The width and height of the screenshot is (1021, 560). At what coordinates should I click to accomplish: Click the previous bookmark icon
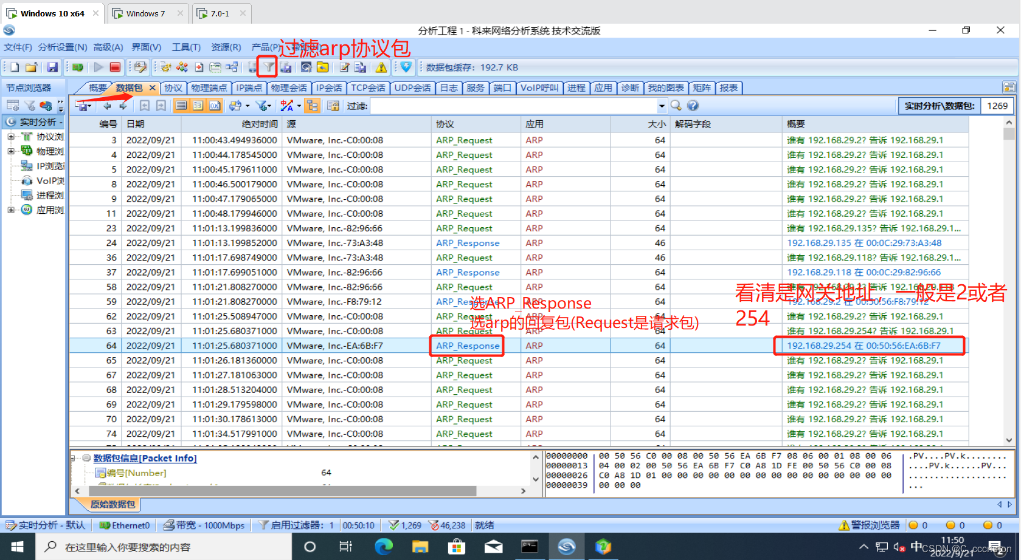pos(145,106)
